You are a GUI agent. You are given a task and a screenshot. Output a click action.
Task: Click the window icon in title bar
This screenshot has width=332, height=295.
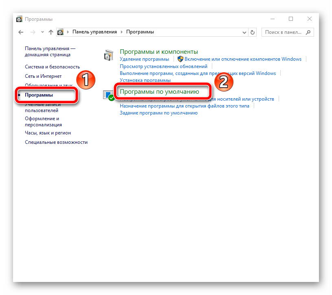point(19,19)
